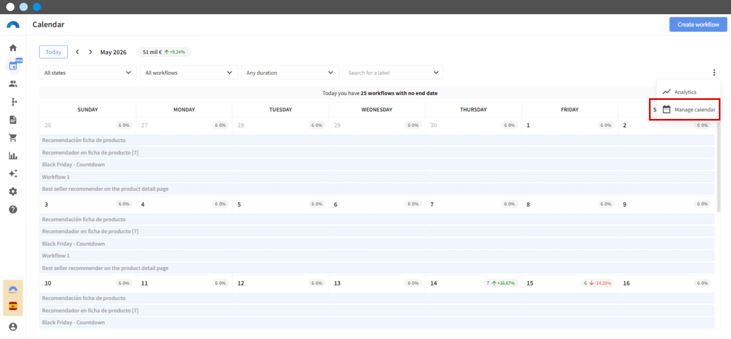731x339 pixels.
Task: Open first week's Best seller recommender row
Action: pos(377,189)
